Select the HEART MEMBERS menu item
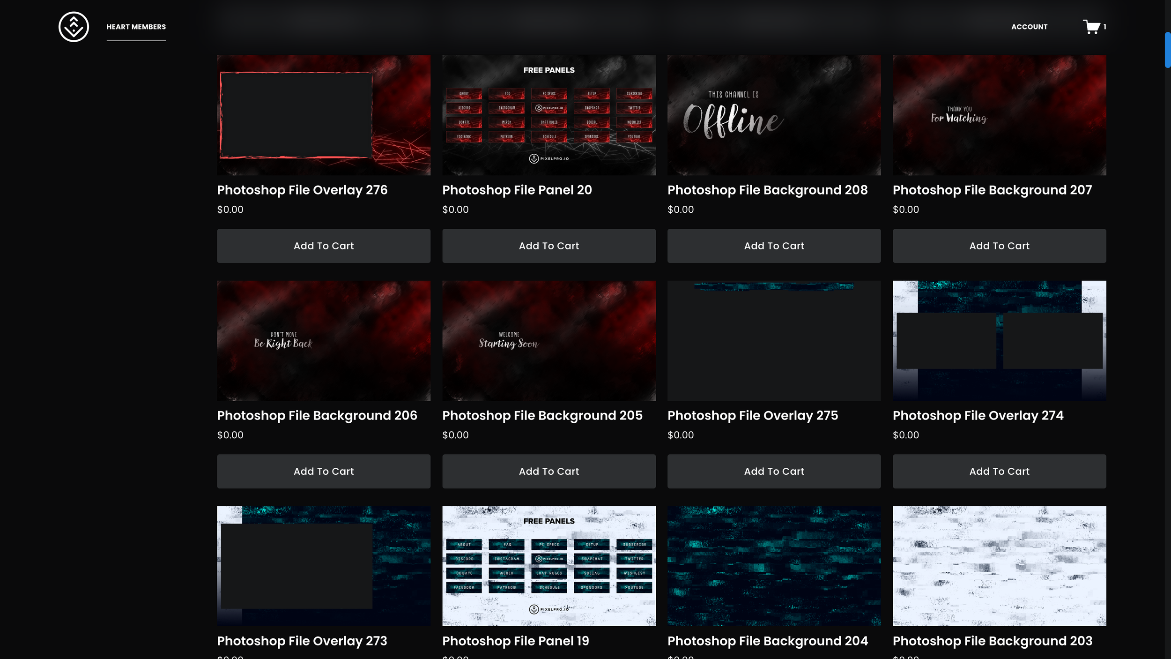This screenshot has height=659, width=1171. click(x=136, y=27)
